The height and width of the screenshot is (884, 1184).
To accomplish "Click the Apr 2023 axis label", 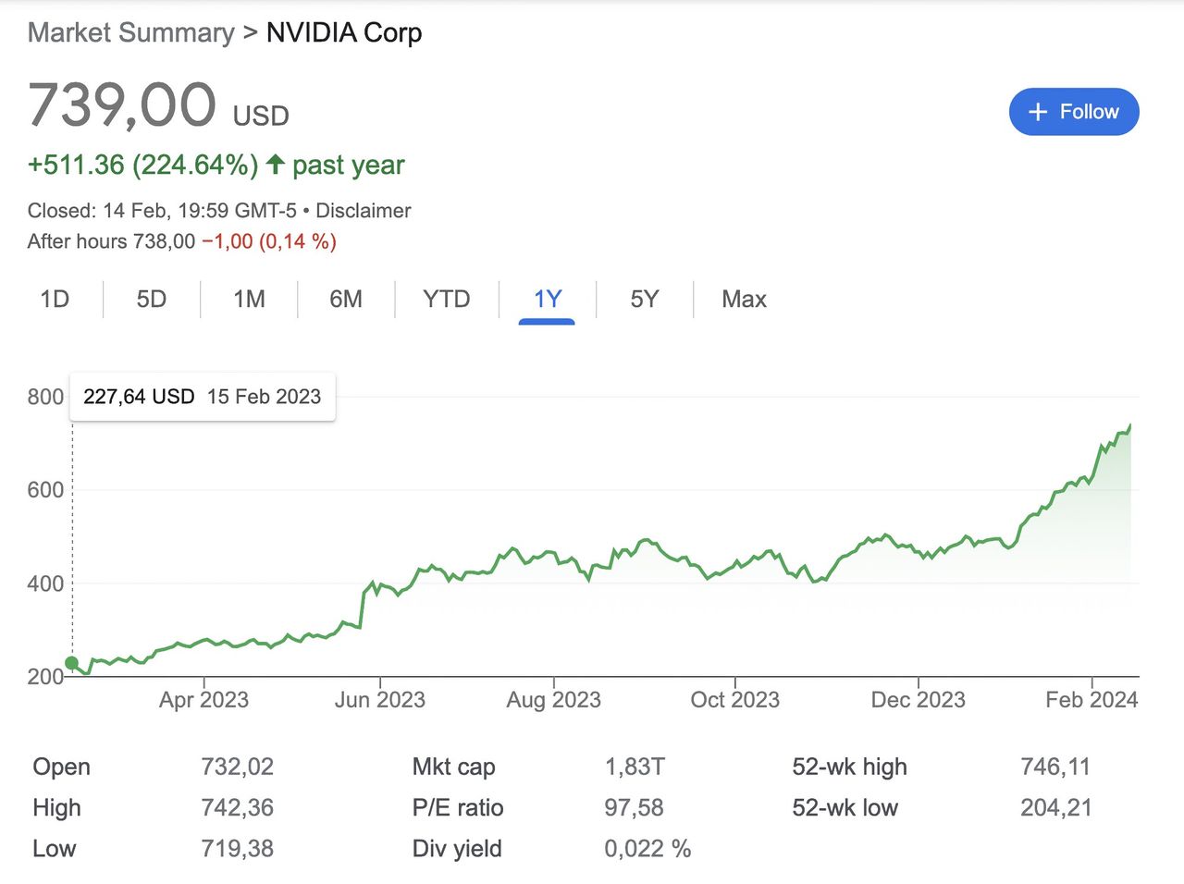I will tap(203, 700).
